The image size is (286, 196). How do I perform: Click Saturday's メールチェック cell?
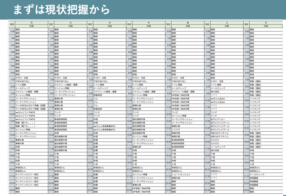click(x=227, y=147)
